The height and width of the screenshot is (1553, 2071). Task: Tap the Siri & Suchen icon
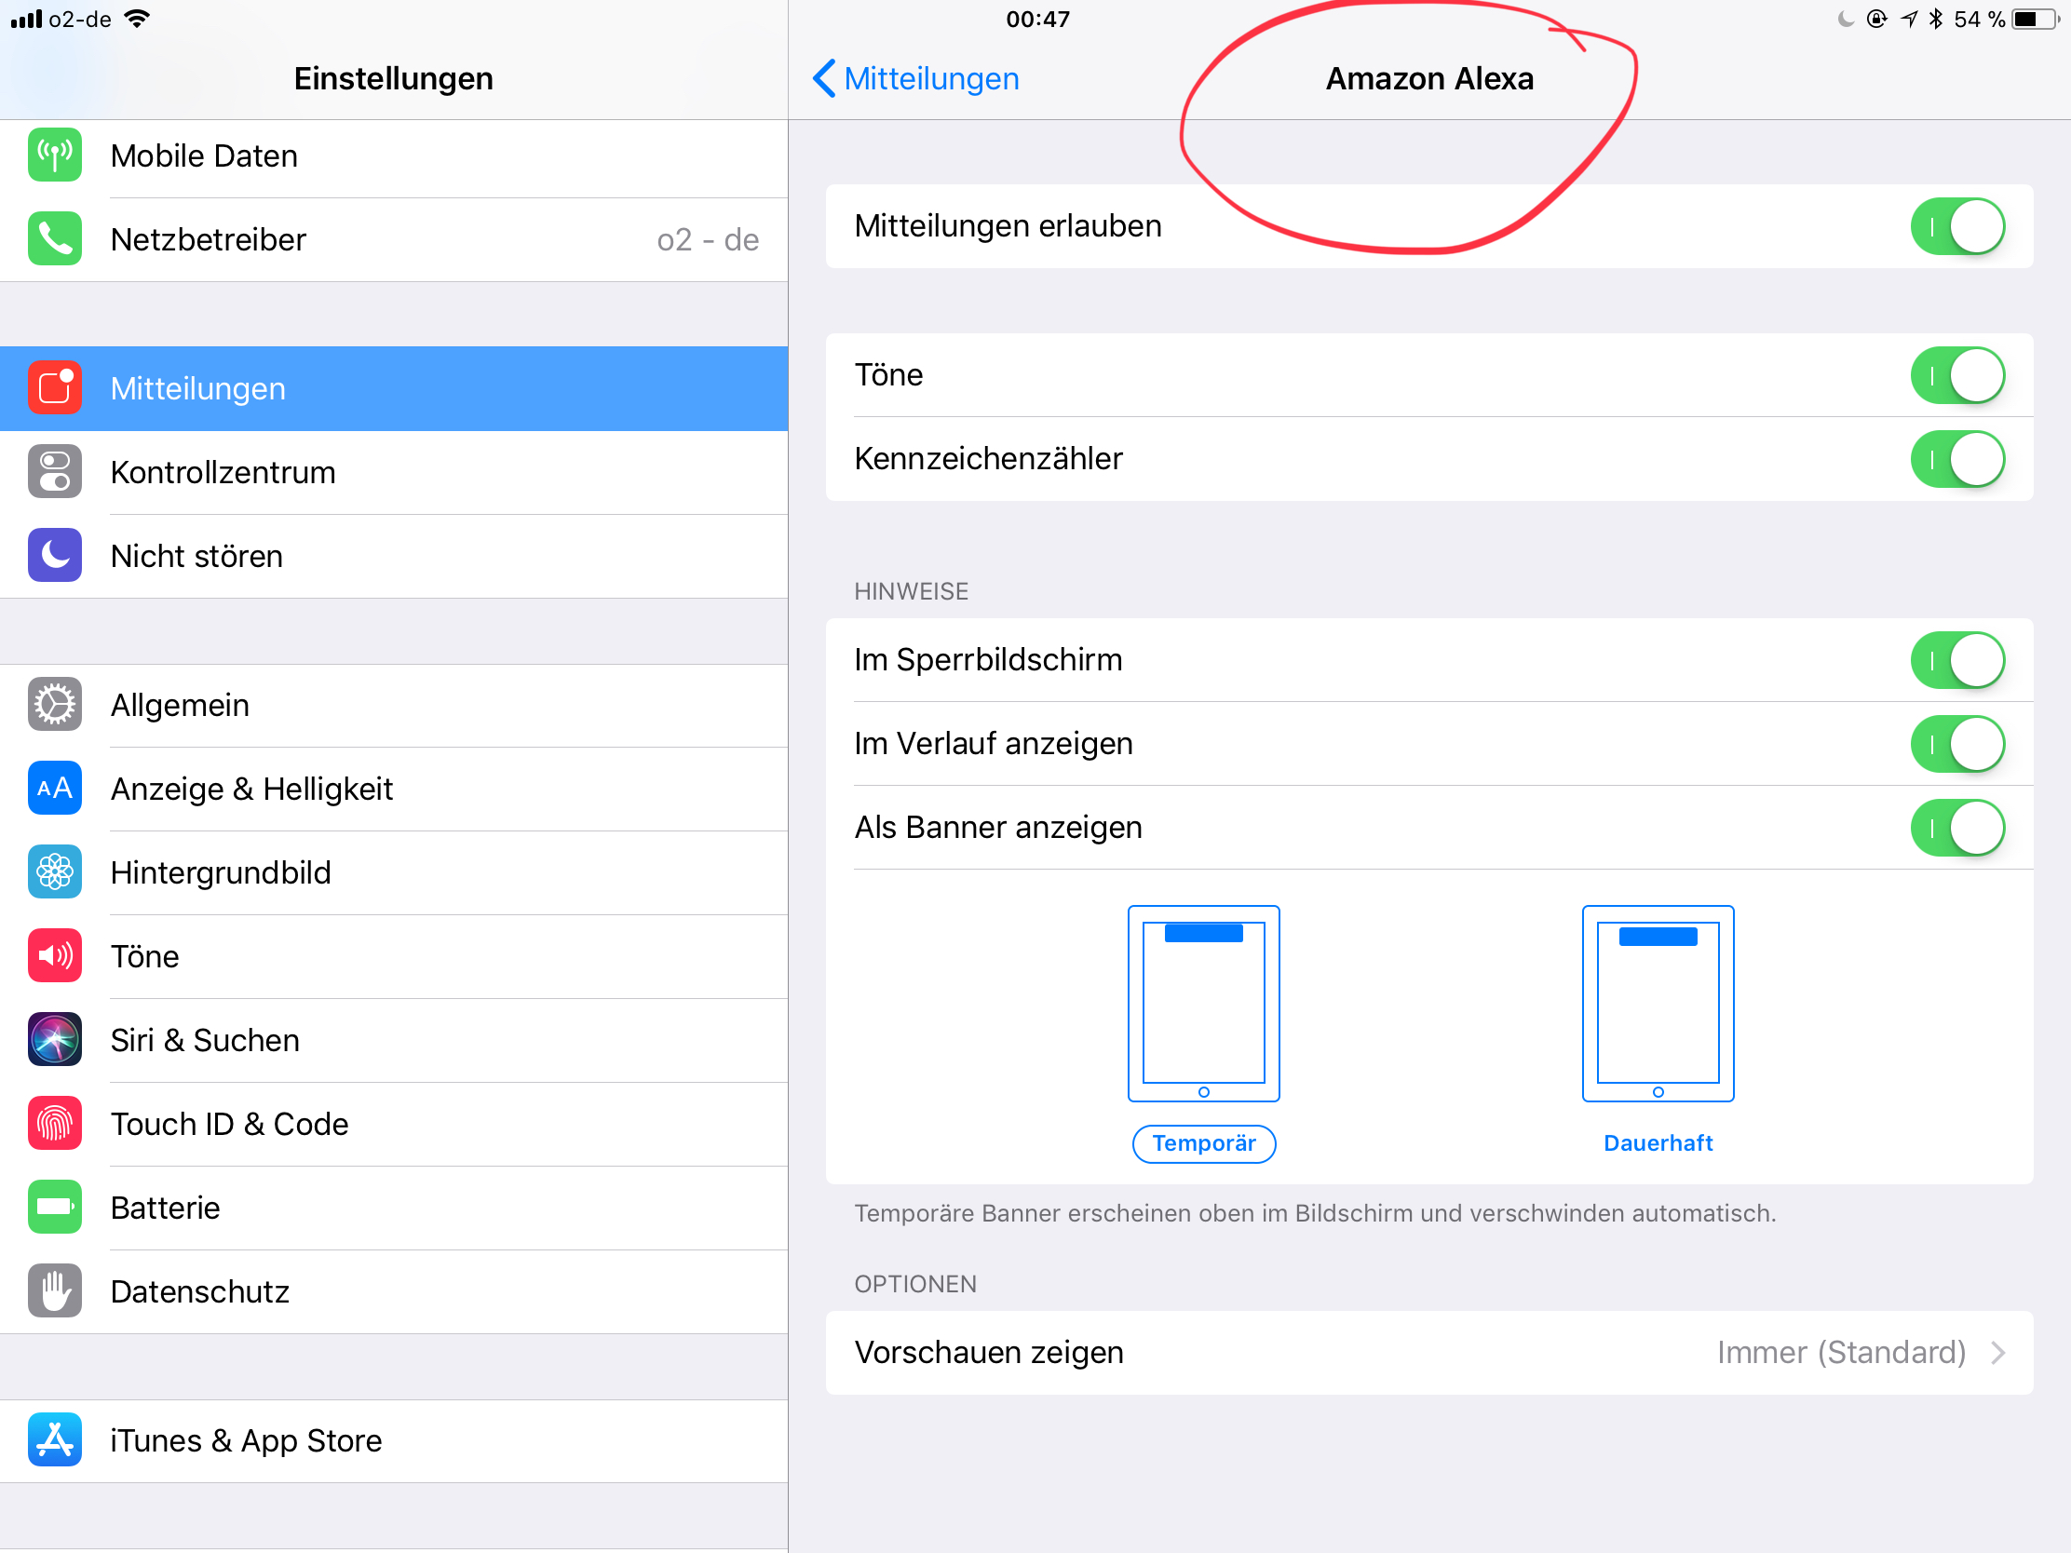[x=54, y=1039]
